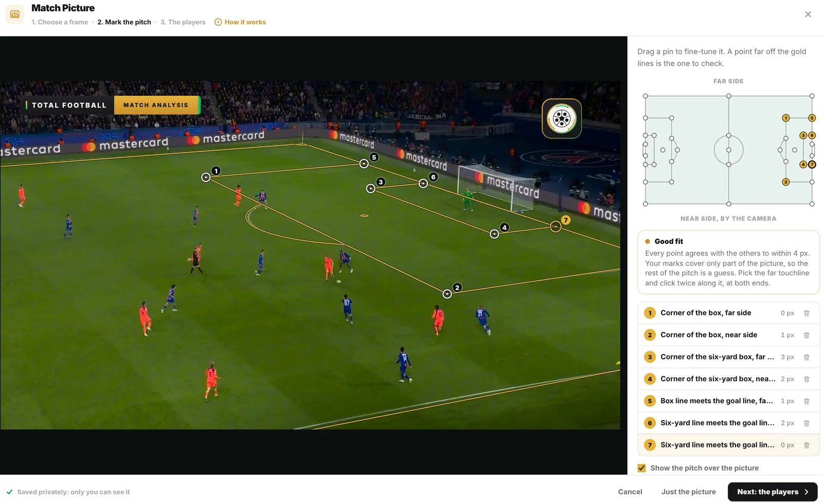Select the Corner of the box, near side row
Viewport: 823px width, 502px height.
click(728, 335)
